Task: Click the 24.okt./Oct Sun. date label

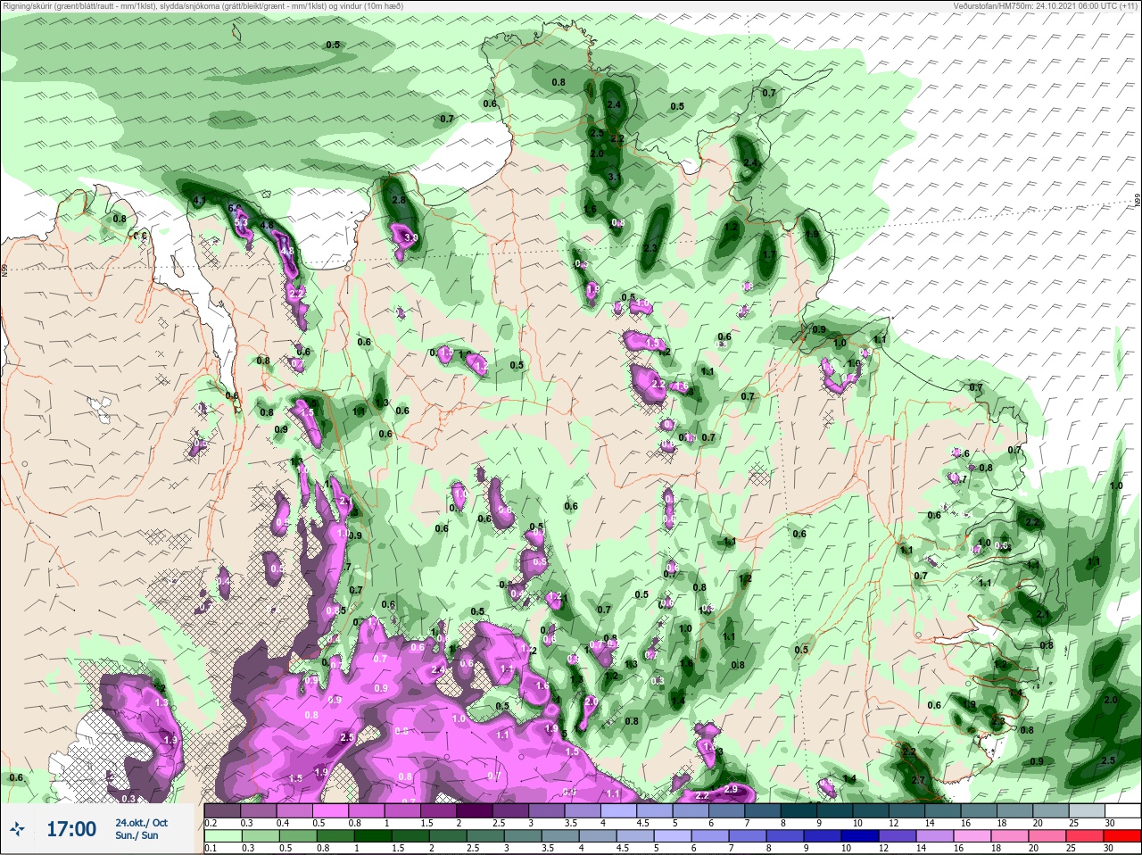Action: (141, 829)
